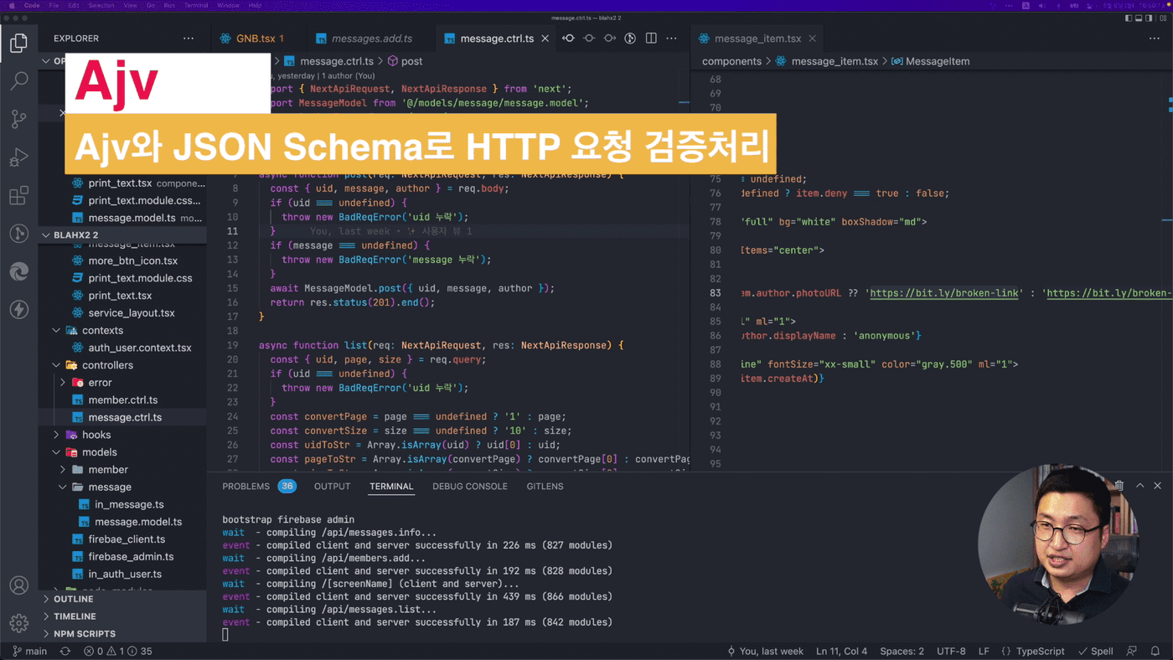Collapse the BLAHX2 2 workspace folder section

point(122,235)
